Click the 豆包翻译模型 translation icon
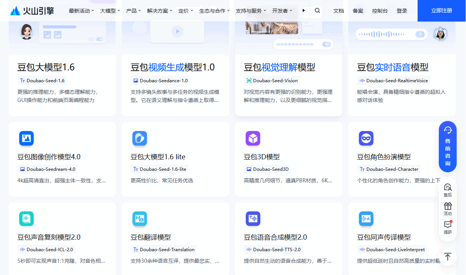The image size is (466, 275). [140, 218]
